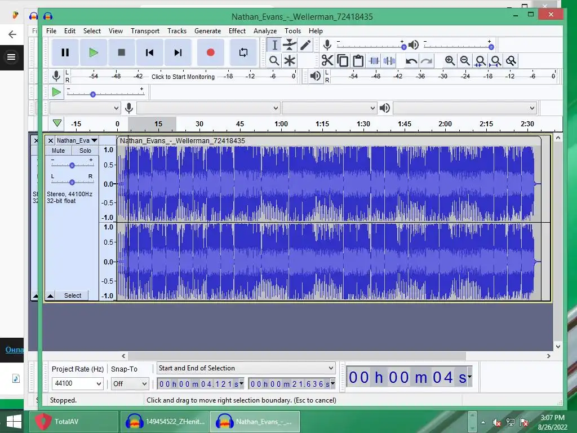Collapse the track with the up-arrow button
The image size is (577, 433).
point(50,295)
